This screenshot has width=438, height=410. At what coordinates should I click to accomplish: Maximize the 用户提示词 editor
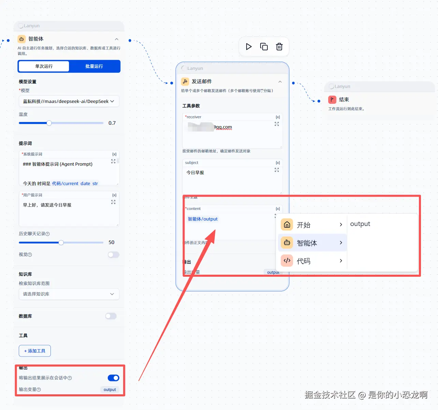pyautogui.click(x=113, y=202)
